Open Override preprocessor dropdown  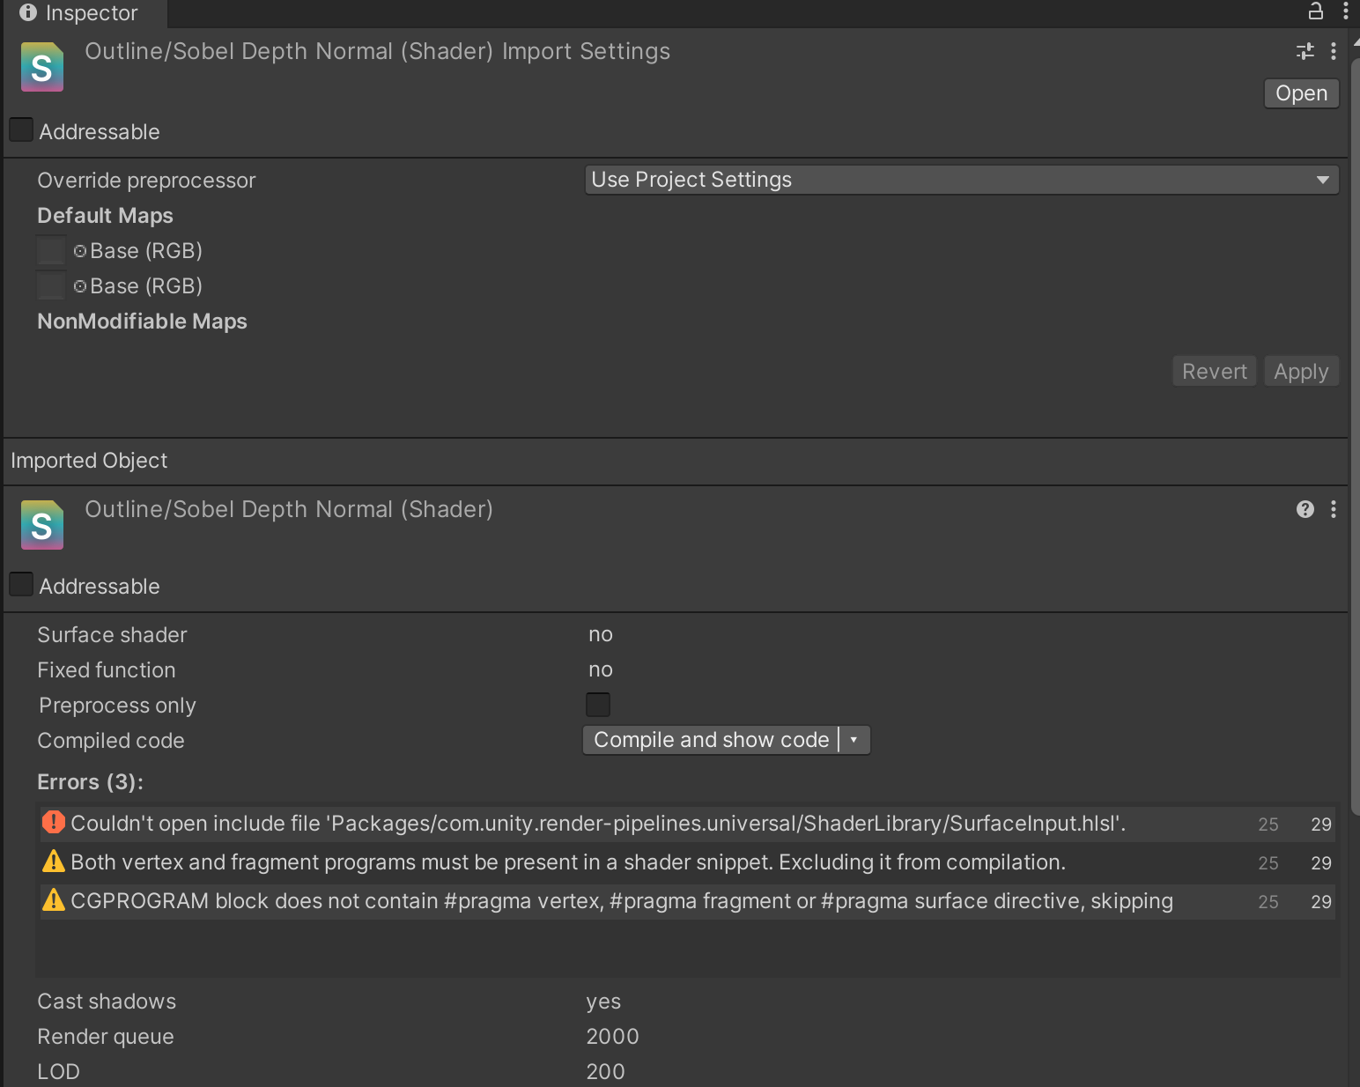[961, 180]
